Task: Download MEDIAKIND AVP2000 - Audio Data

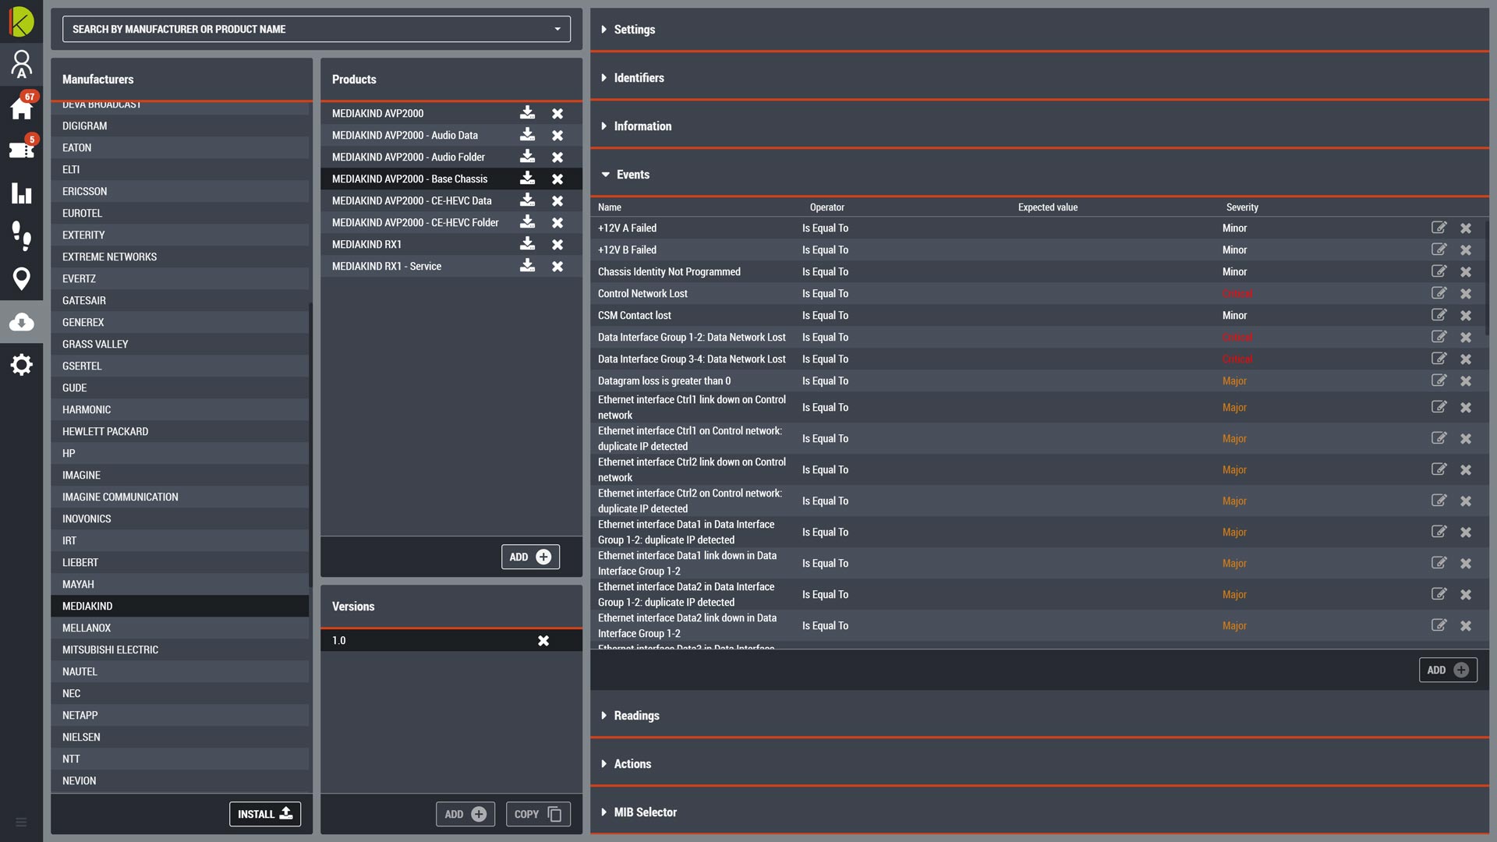Action: (x=528, y=135)
